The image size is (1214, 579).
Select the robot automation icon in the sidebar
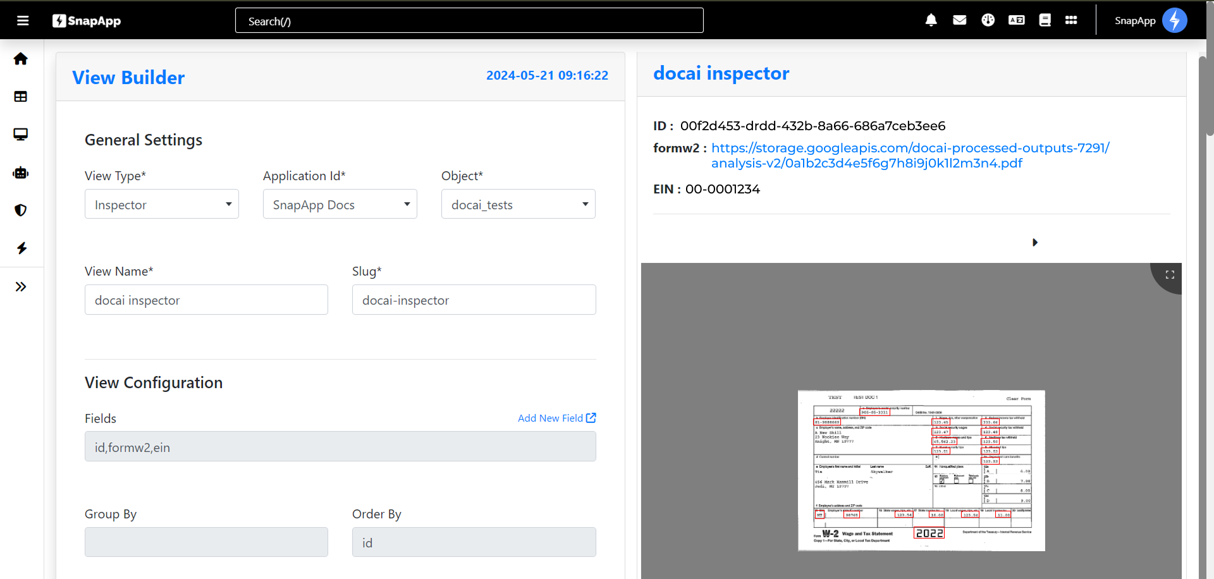coord(21,172)
